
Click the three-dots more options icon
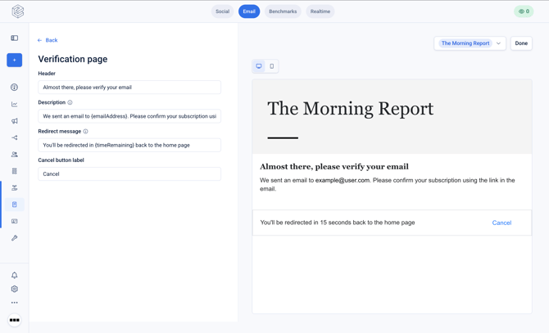tap(15, 303)
